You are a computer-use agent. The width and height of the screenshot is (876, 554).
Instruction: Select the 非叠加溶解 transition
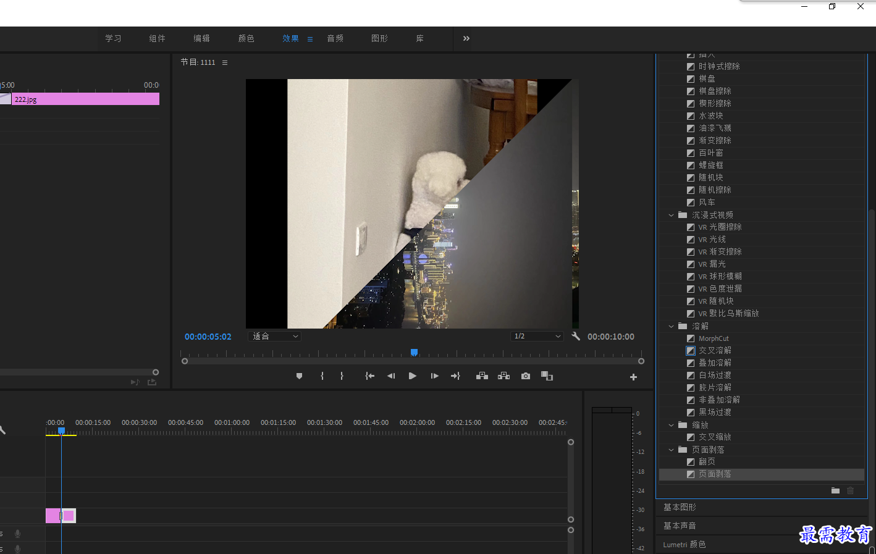point(719,400)
